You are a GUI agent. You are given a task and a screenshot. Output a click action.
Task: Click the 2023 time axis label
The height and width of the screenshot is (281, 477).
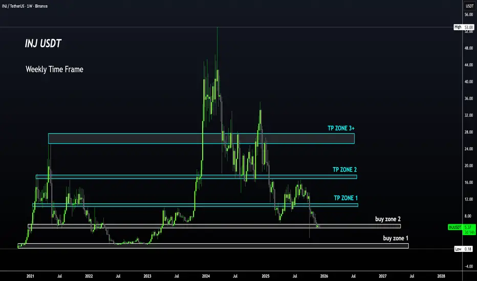(x=147, y=276)
